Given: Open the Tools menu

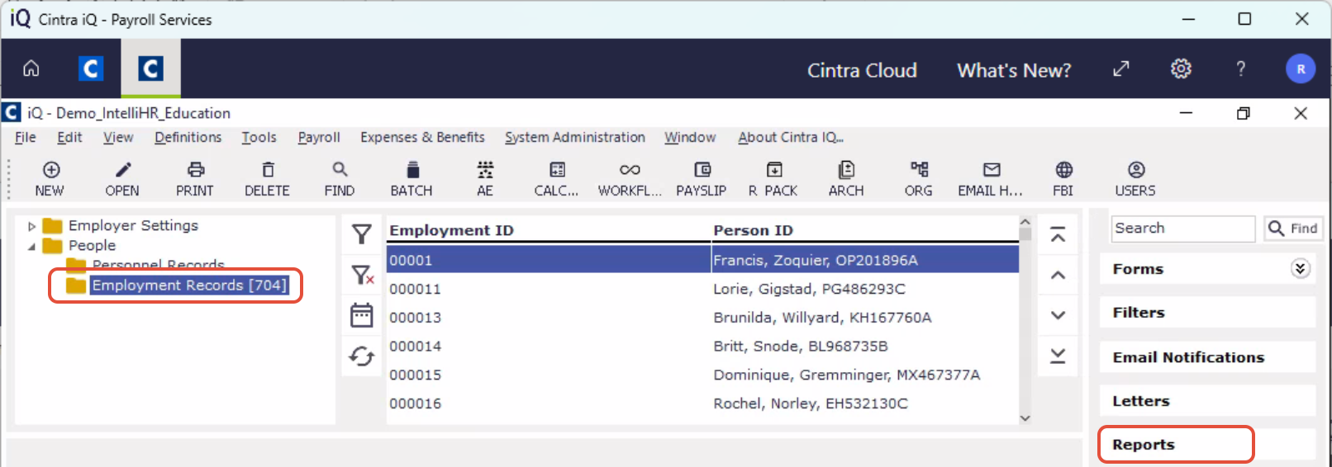Looking at the screenshot, I should (x=259, y=137).
